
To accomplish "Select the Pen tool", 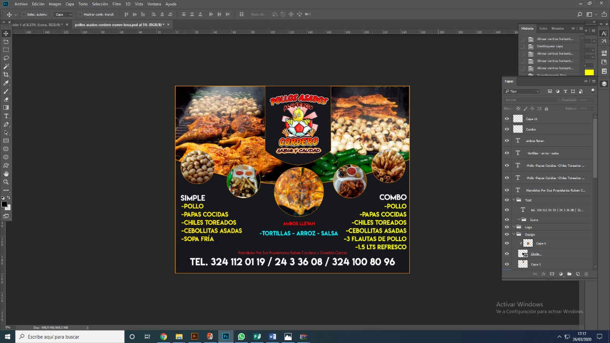I will tap(6, 124).
